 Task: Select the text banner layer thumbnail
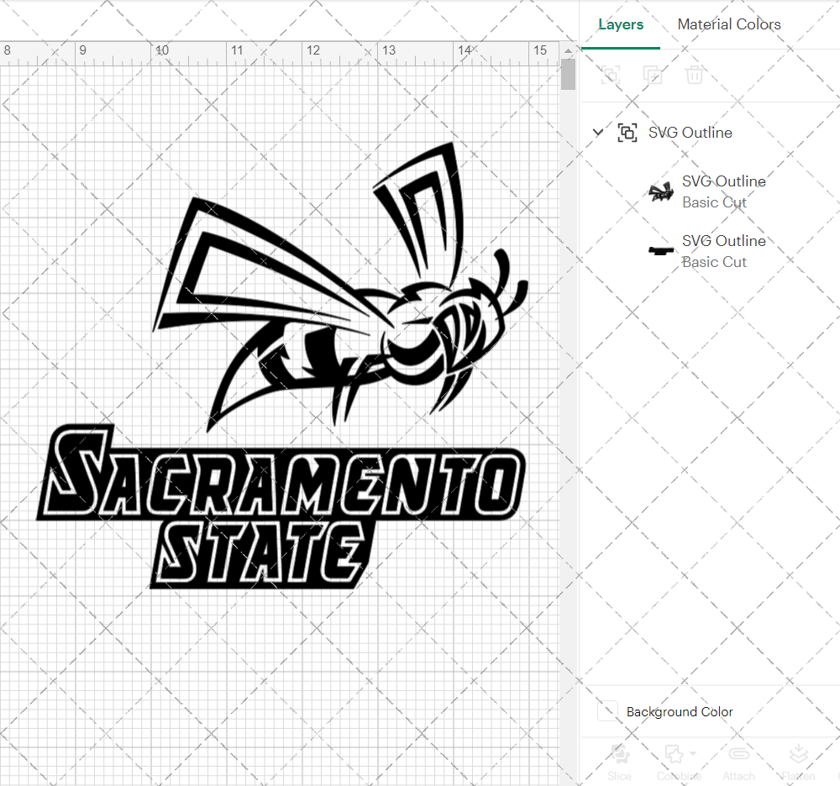click(661, 250)
